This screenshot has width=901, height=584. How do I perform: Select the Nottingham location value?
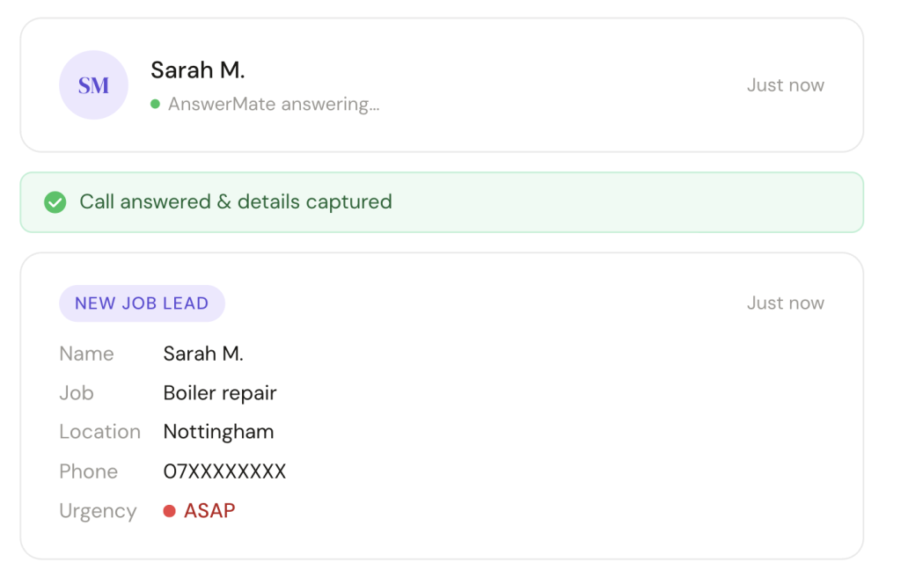tap(218, 432)
